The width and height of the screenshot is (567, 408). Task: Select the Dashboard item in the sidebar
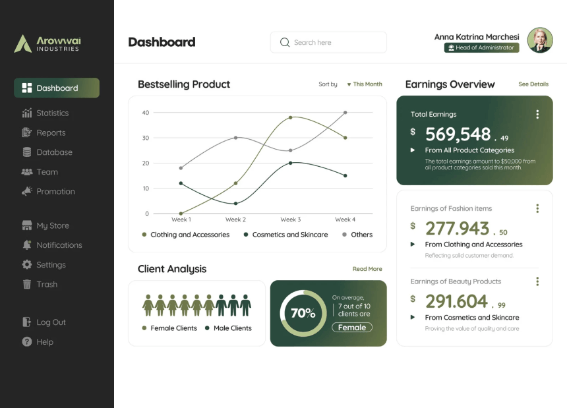point(56,88)
